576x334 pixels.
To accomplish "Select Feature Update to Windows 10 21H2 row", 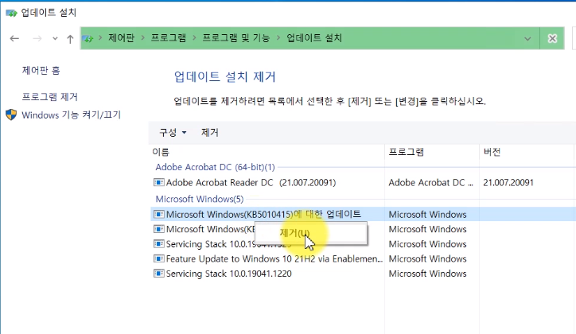I will pyautogui.click(x=363, y=258).
